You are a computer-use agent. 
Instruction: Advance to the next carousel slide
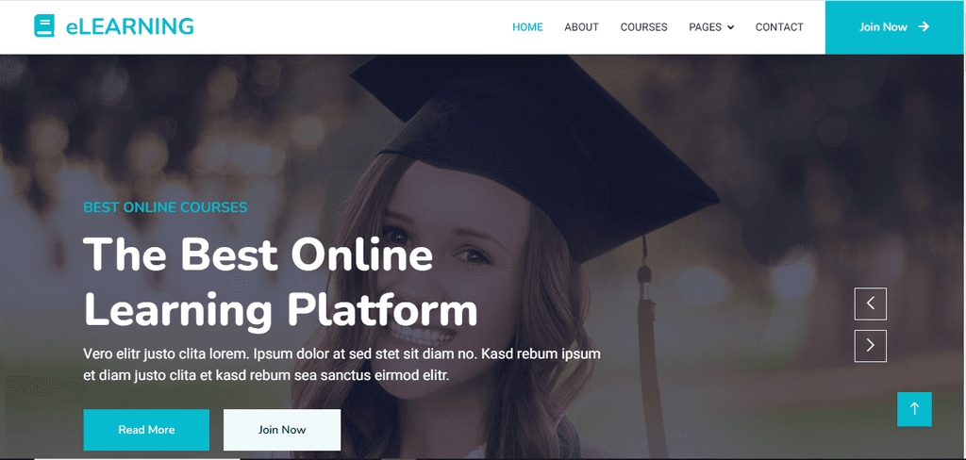point(870,345)
